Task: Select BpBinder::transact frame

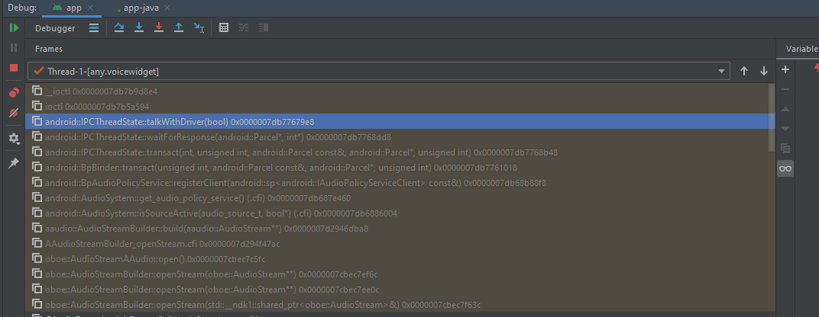Action: [397, 168]
